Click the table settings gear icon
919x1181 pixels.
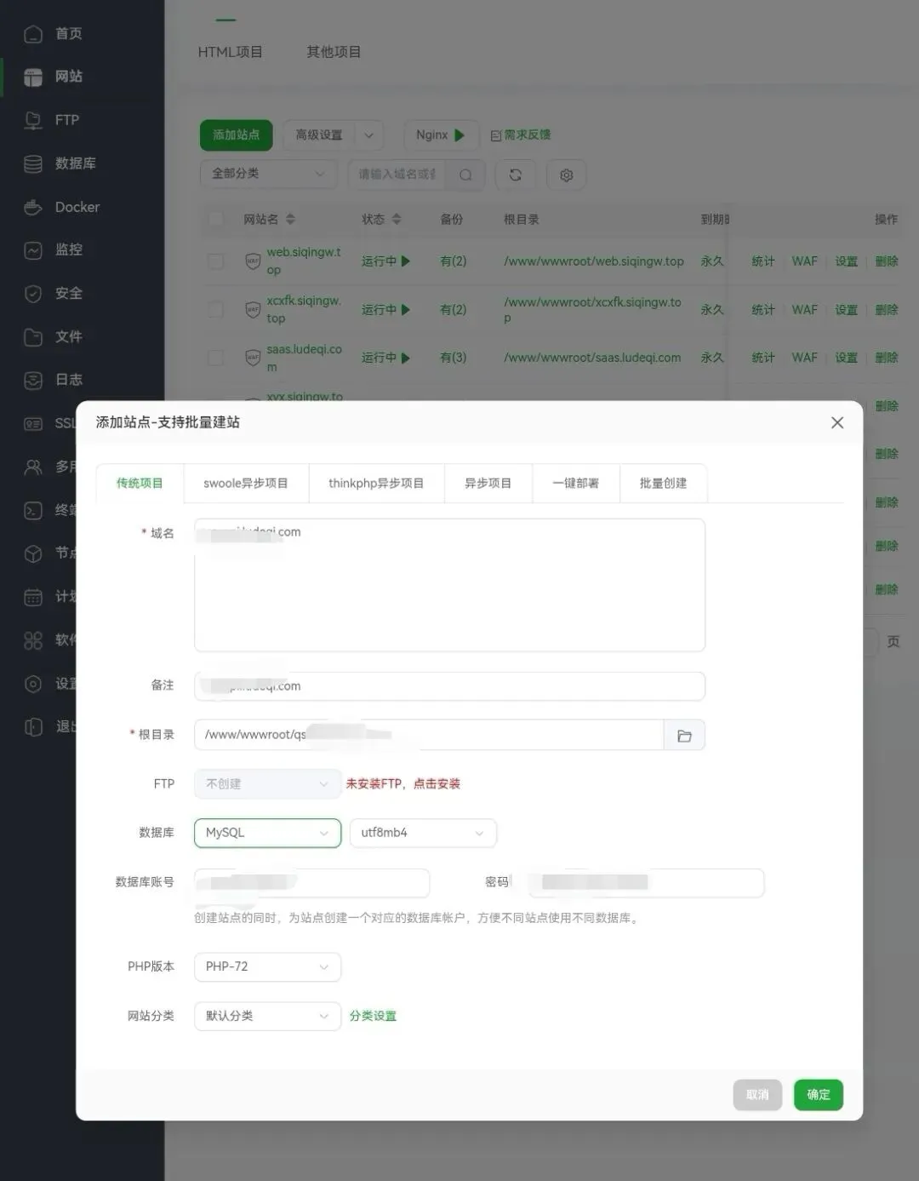(x=567, y=175)
